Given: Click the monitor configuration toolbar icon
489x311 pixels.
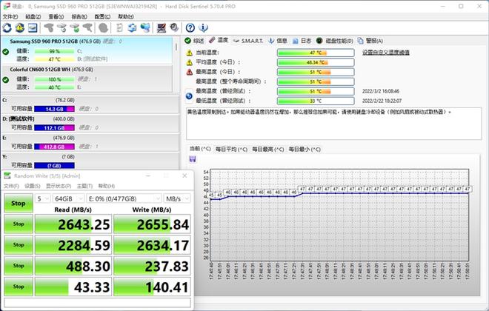Looking at the screenshot, I should point(162,27).
